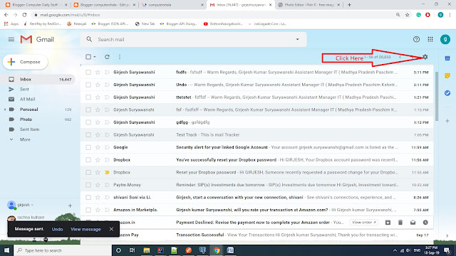Open File Explorer from the taskbar
The height and width of the screenshot is (256, 456).
click(x=146, y=250)
